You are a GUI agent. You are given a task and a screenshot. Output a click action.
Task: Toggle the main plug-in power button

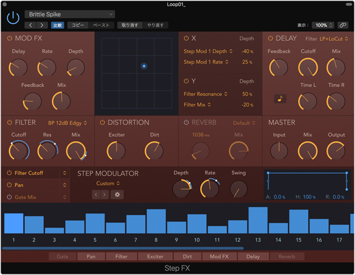click(13, 18)
